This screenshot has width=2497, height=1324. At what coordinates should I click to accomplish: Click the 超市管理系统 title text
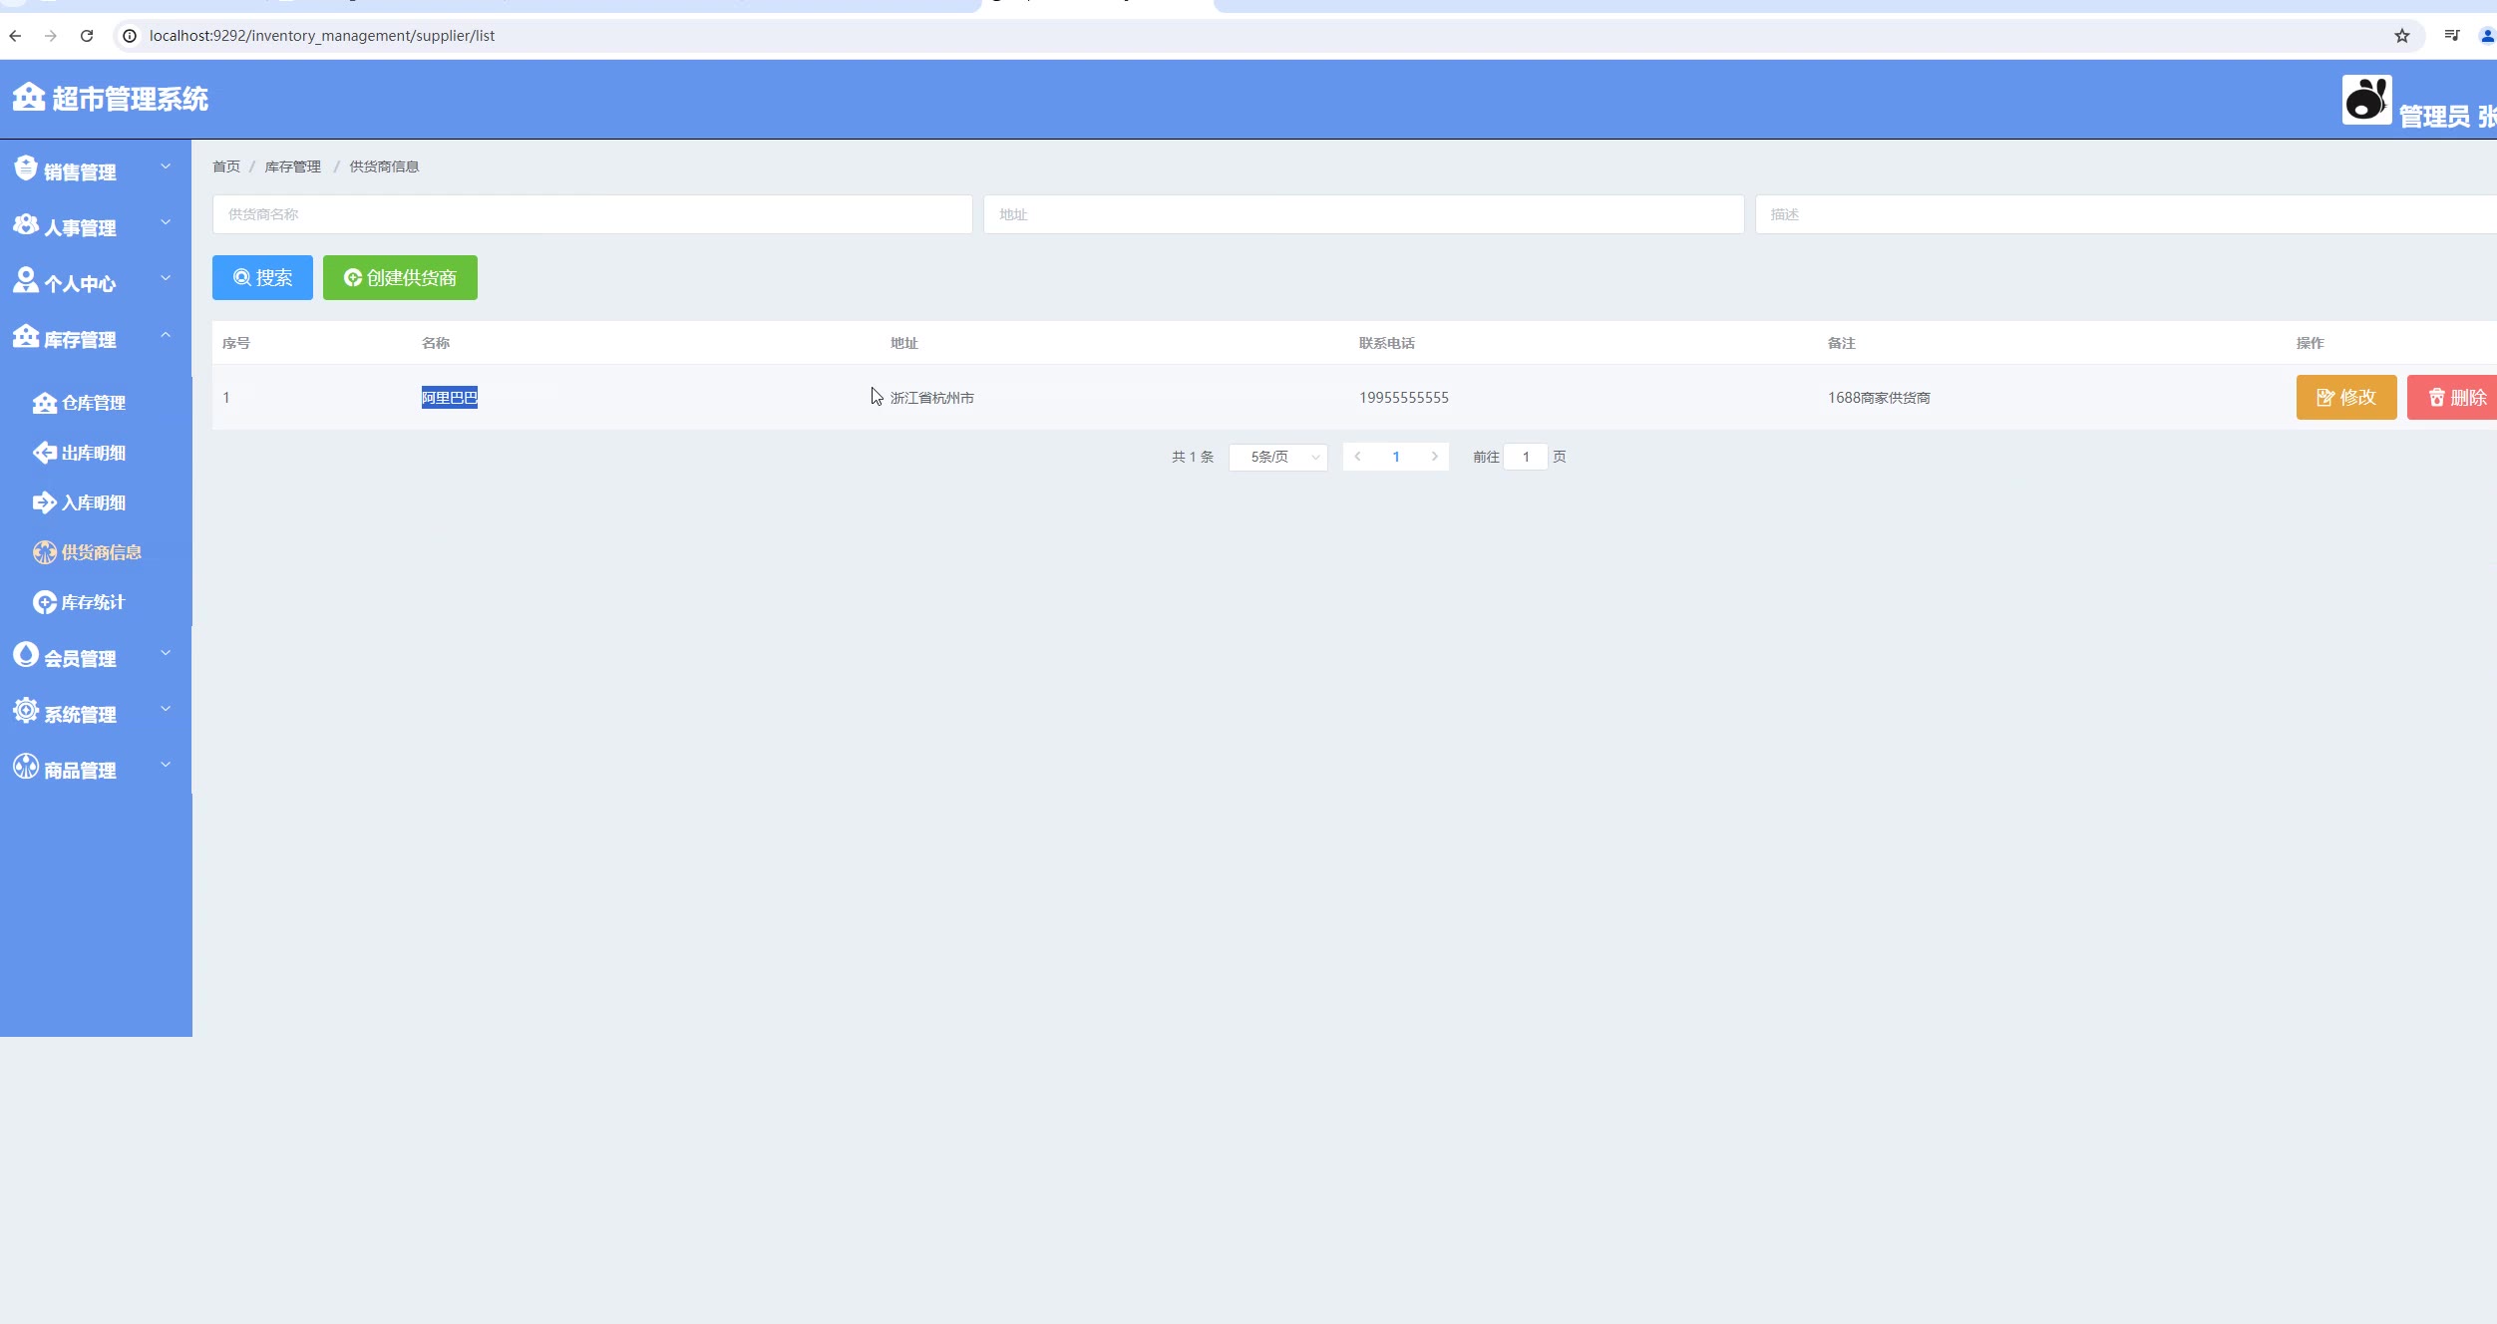(130, 99)
